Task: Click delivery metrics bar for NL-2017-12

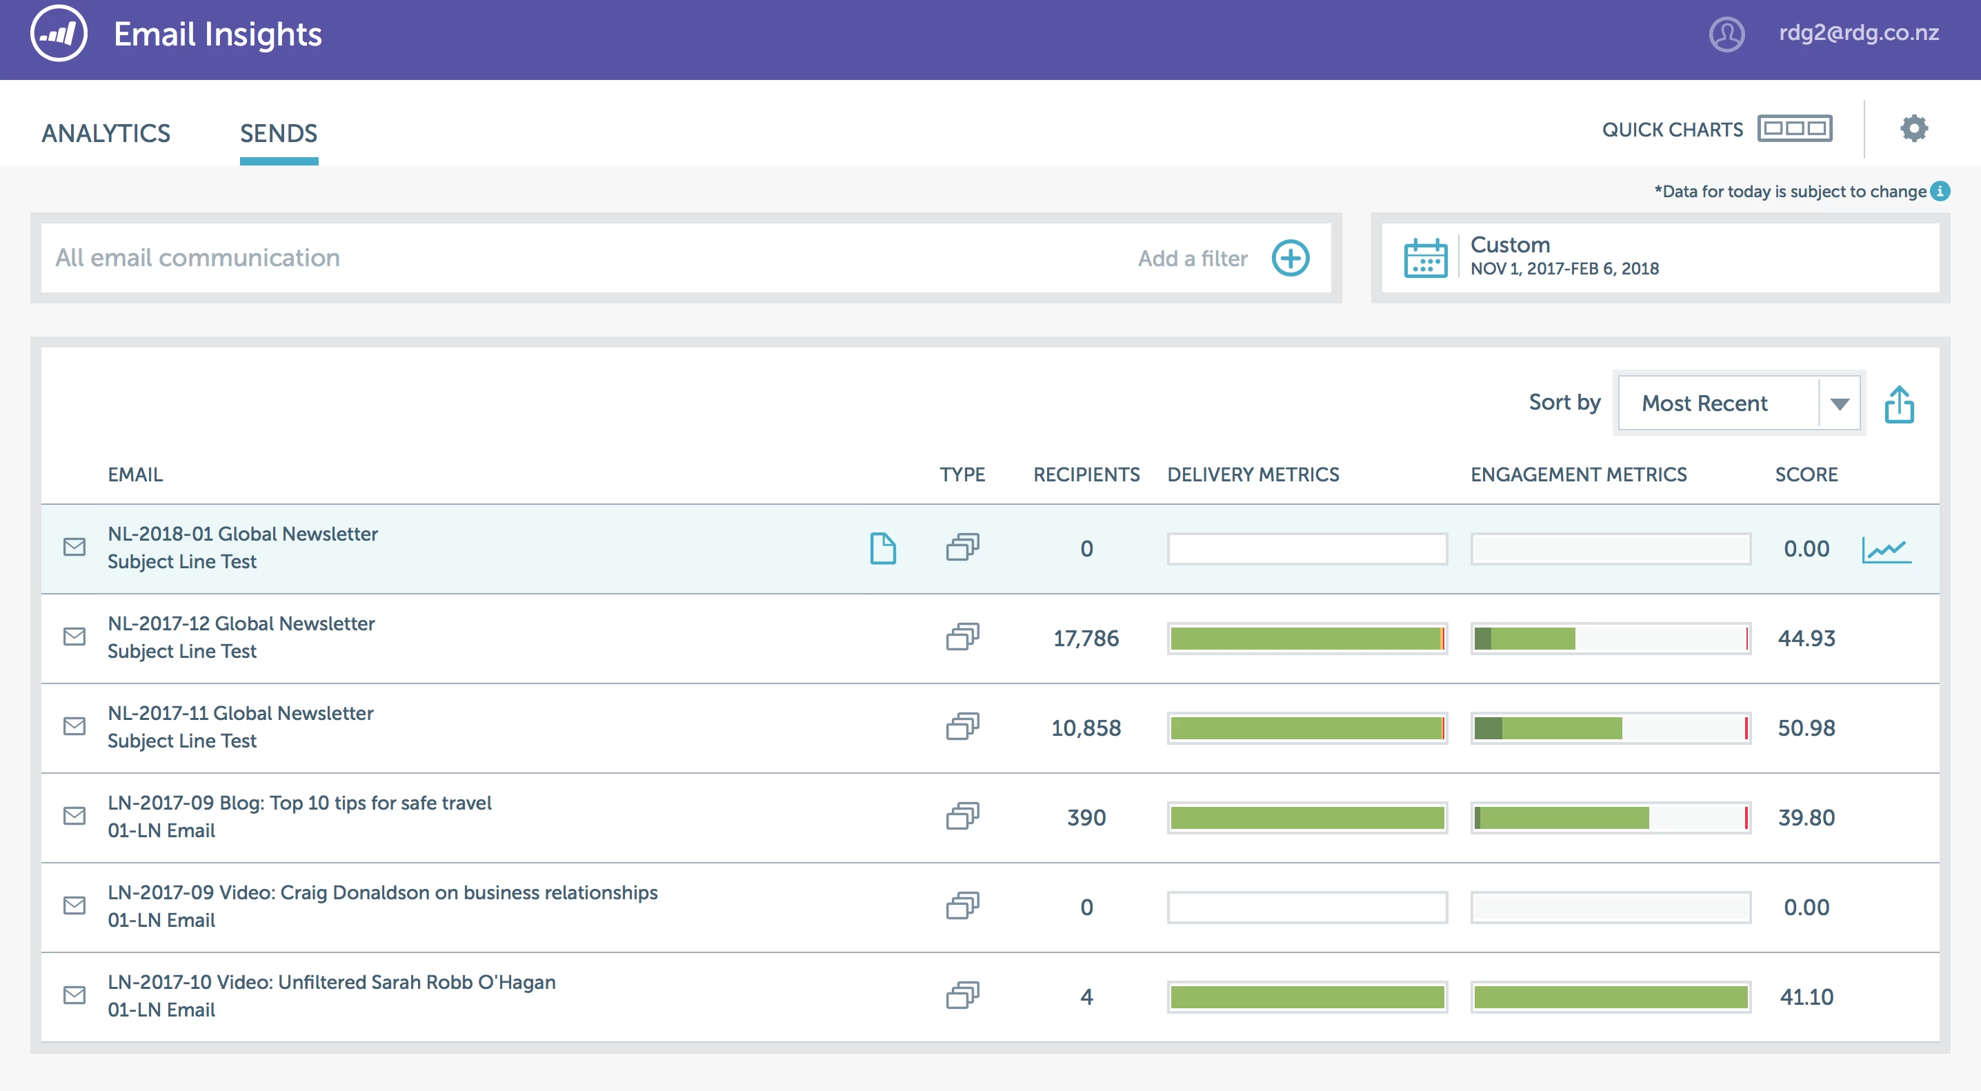Action: [1306, 638]
